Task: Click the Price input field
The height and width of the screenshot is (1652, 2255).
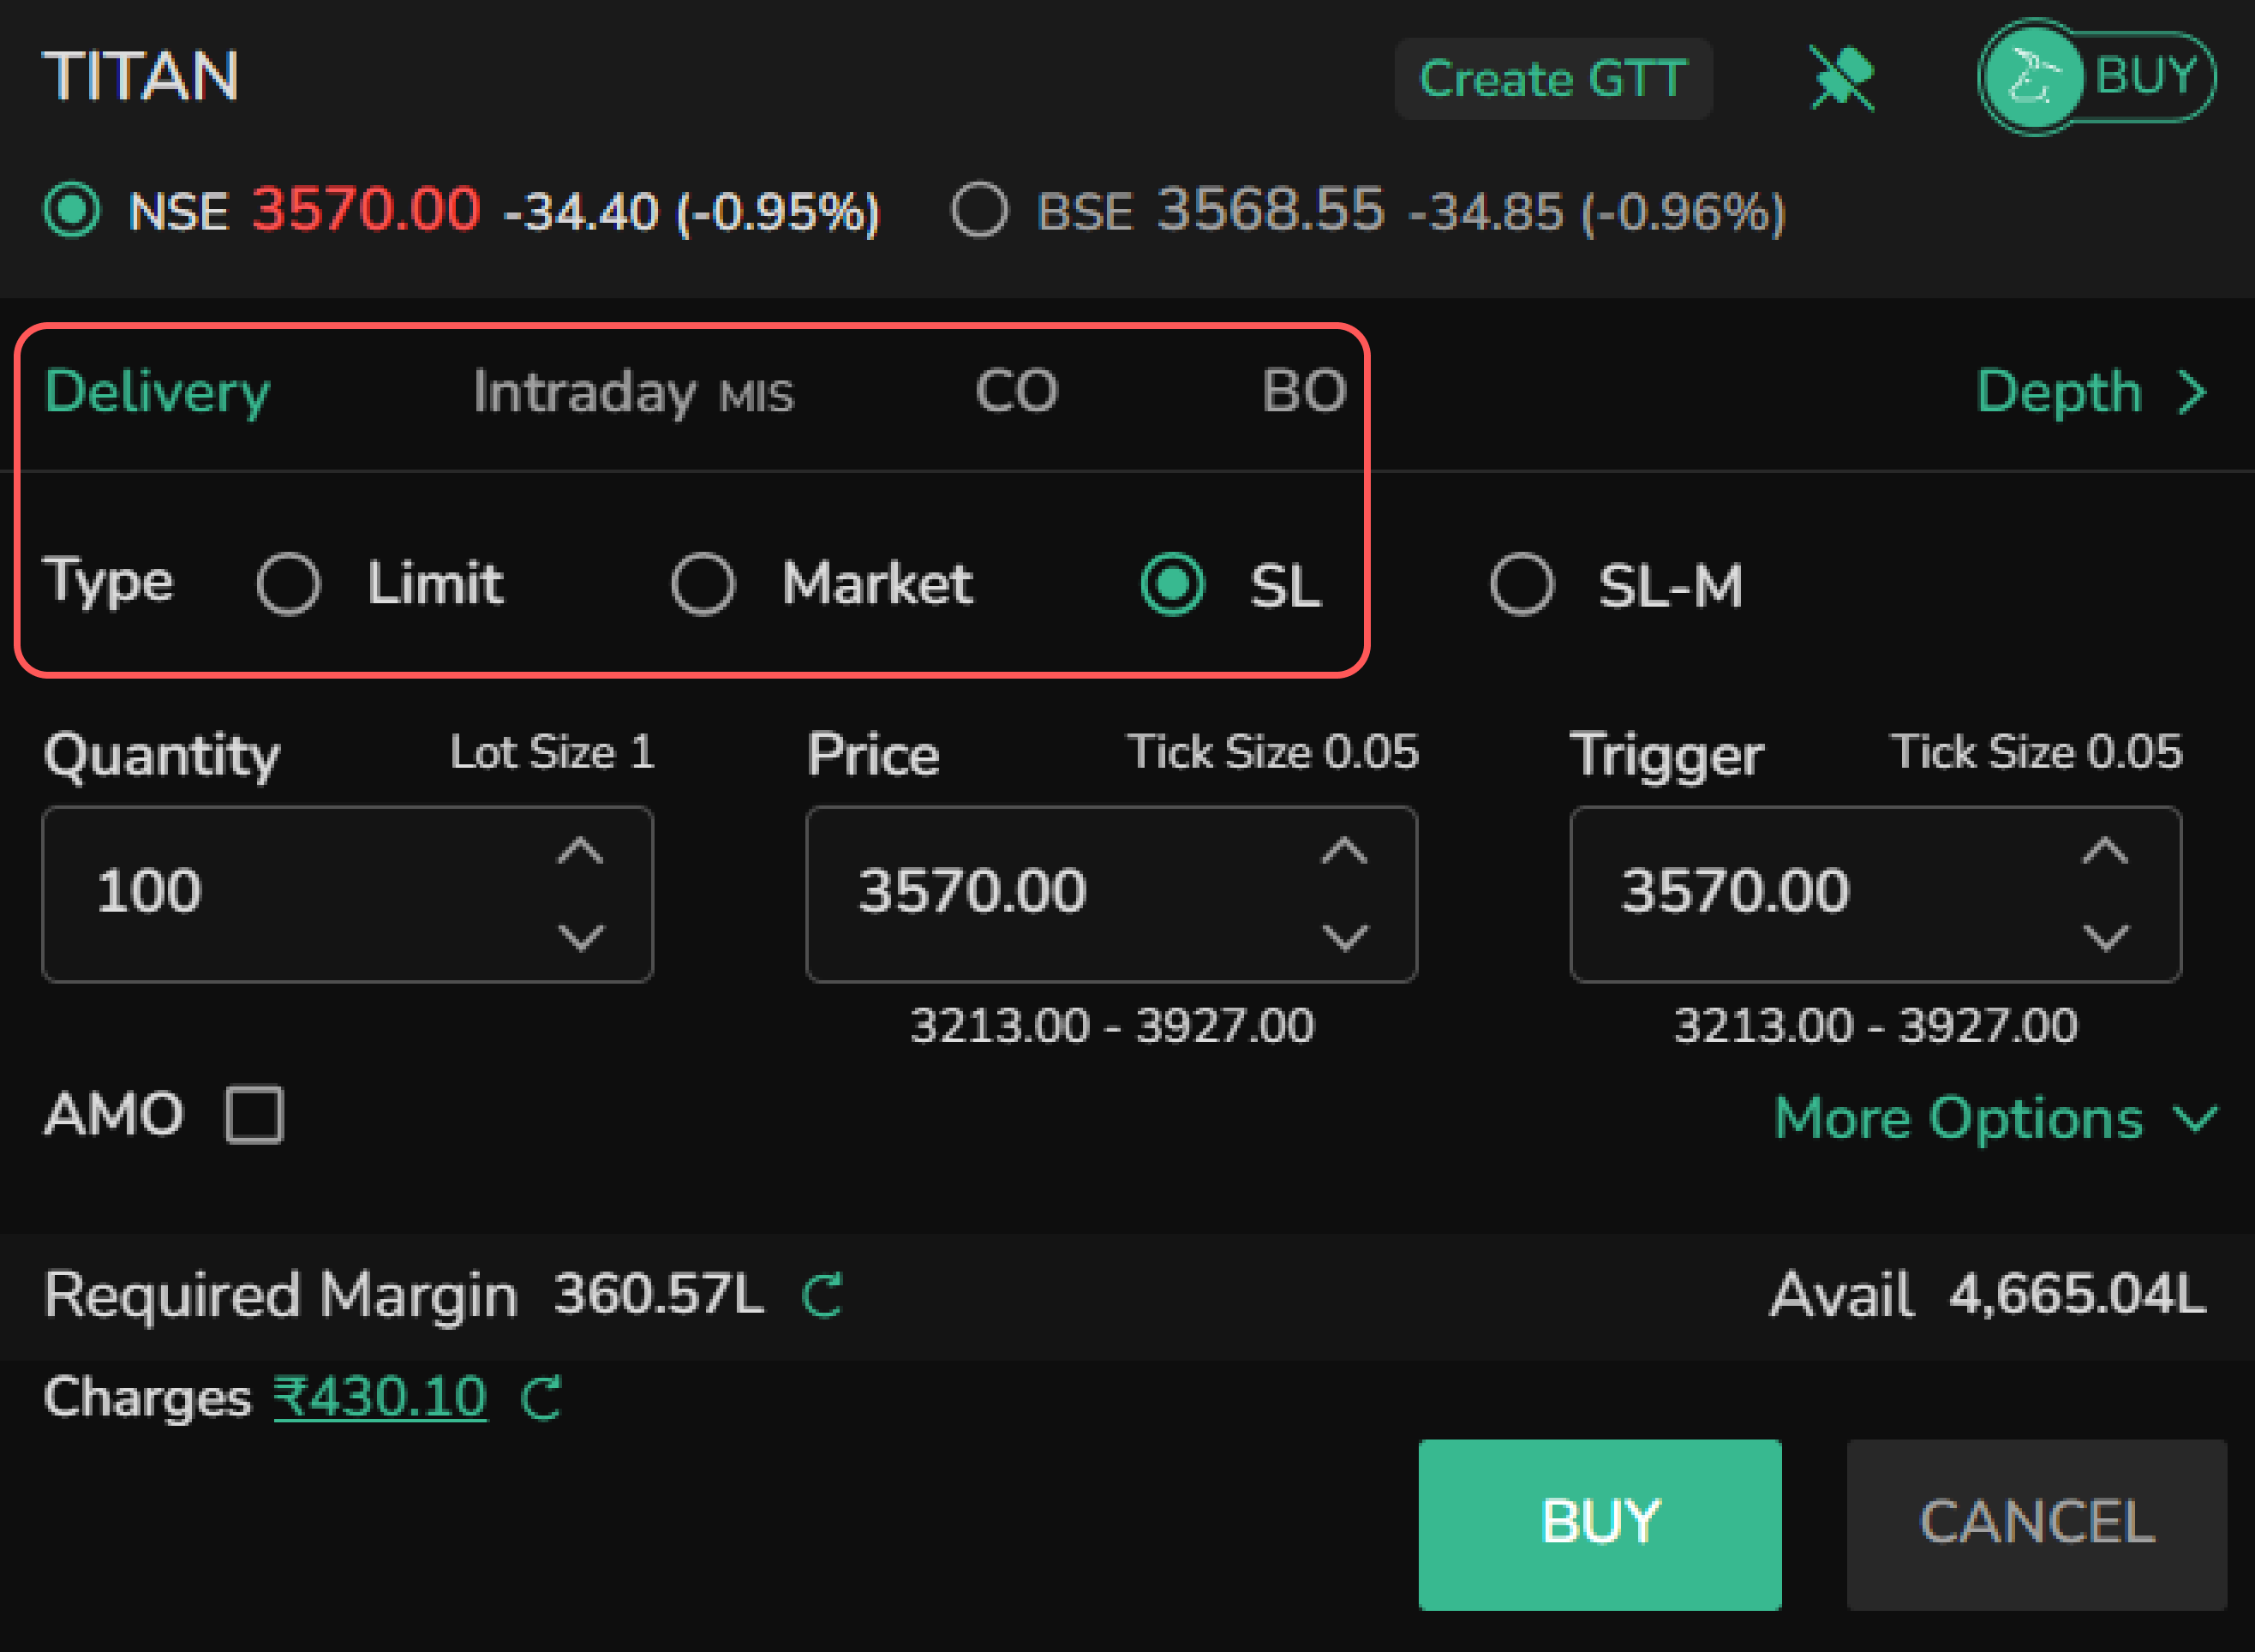Action: click(x=1111, y=894)
